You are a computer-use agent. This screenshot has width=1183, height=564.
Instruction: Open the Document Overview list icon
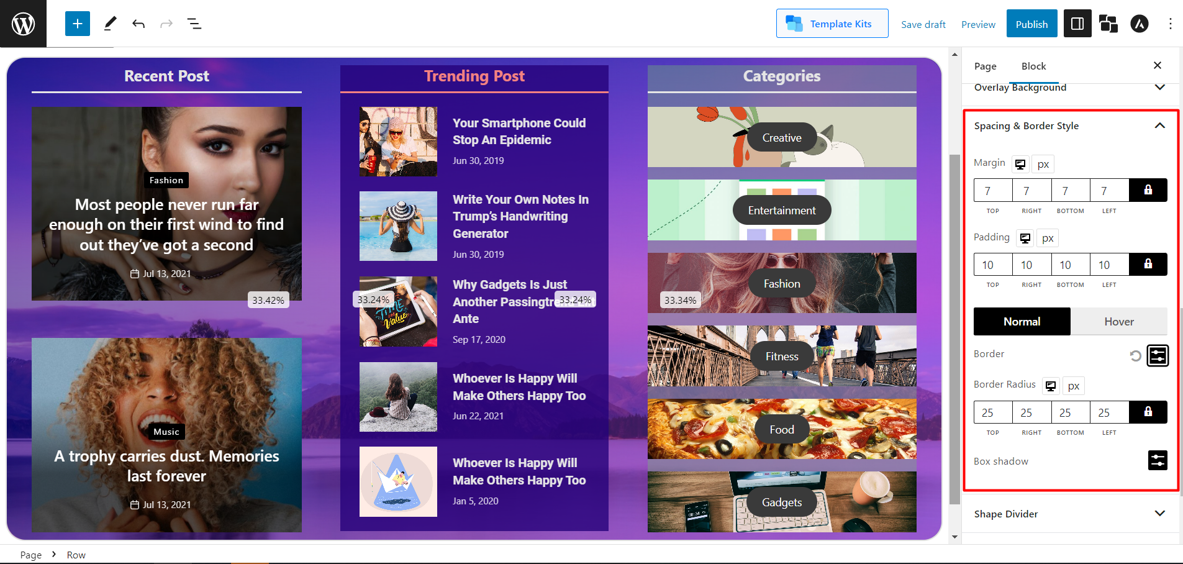coord(194,24)
